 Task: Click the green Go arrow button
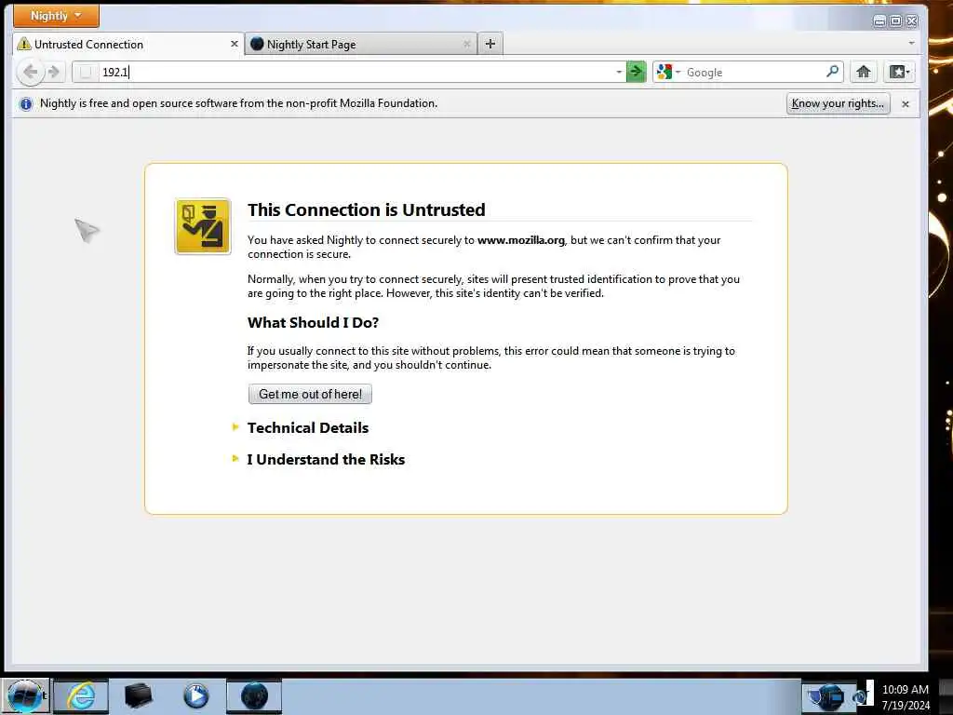click(636, 72)
